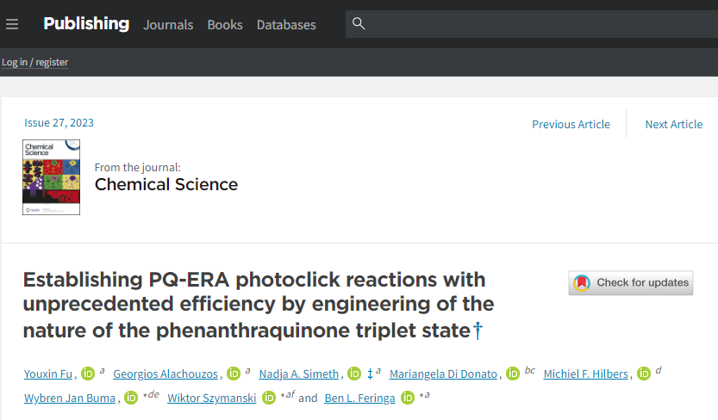Open the Databases menu
718x420 pixels.
pyautogui.click(x=286, y=25)
